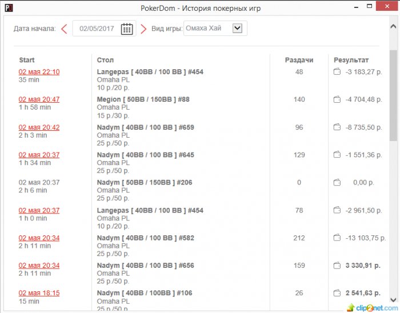Viewport: 400px width, 313px height.
Task: Click wallet icon next to -13 103,75 р.
Action: [337, 238]
